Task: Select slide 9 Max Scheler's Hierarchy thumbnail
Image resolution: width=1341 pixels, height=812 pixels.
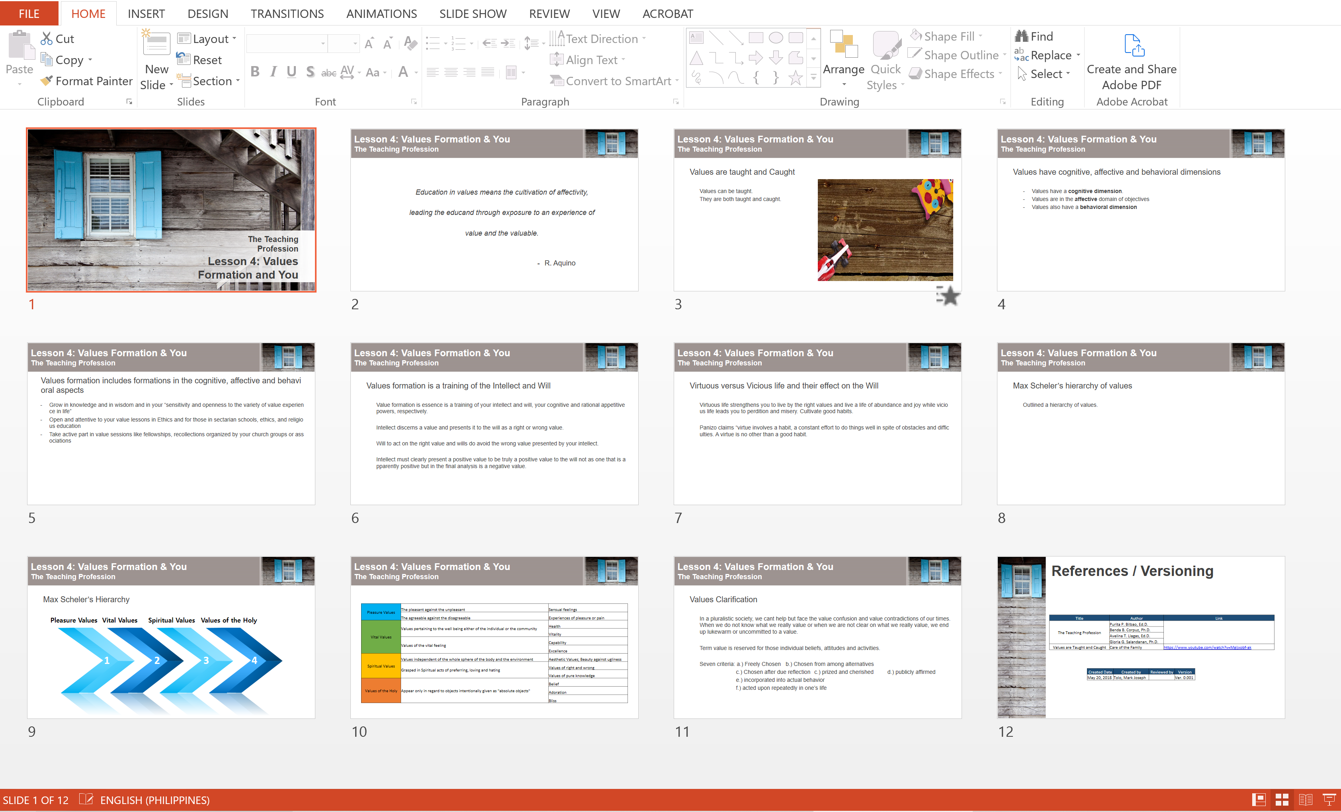Action: point(171,637)
